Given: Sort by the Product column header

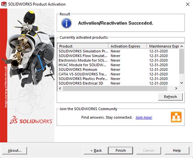Looking at the screenshot, I should [83, 46].
